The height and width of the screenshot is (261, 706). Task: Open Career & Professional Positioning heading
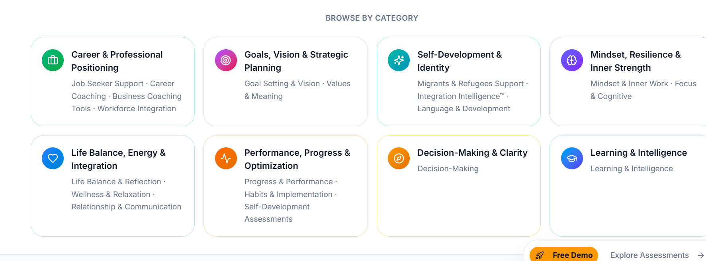pos(117,61)
